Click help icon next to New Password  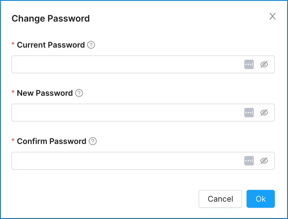(x=79, y=93)
